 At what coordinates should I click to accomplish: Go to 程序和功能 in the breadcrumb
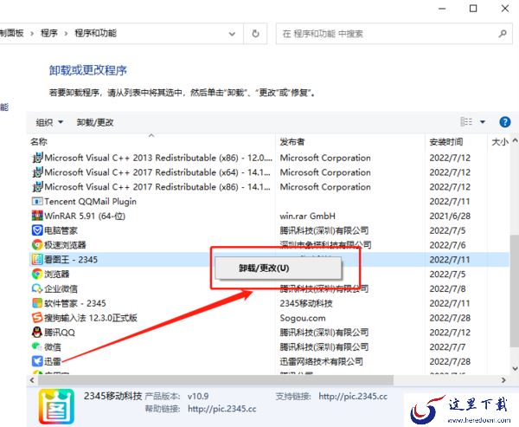pos(95,33)
